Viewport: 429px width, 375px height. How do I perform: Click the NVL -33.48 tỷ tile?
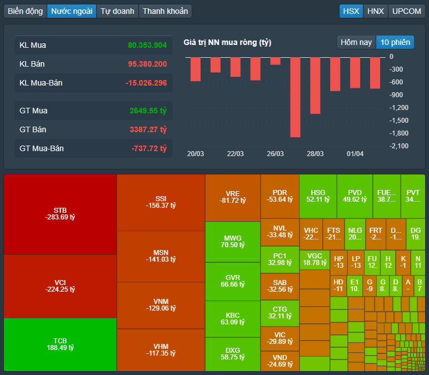[x=280, y=232]
